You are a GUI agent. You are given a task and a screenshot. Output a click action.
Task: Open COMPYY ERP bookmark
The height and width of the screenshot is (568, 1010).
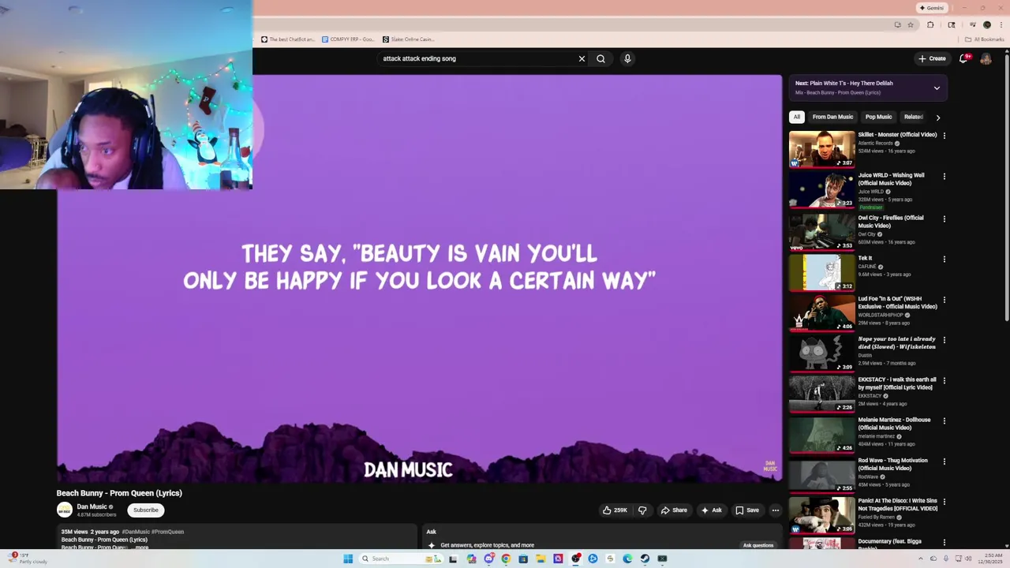pos(348,39)
